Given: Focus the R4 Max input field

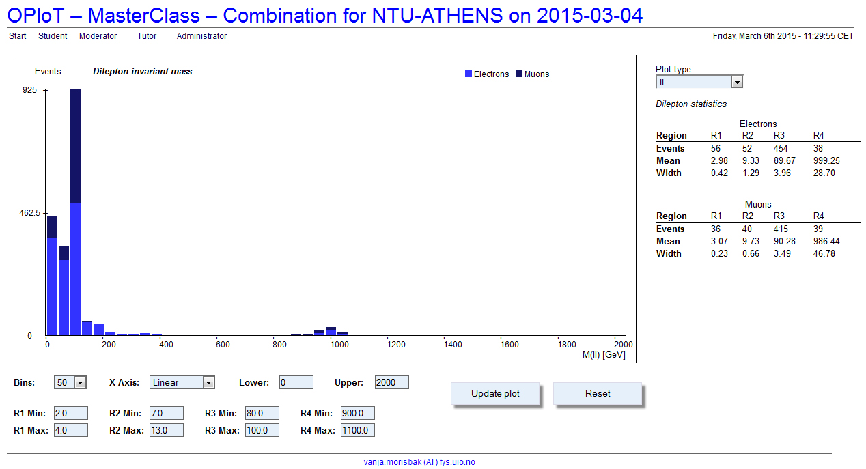Looking at the screenshot, I should tap(358, 430).
